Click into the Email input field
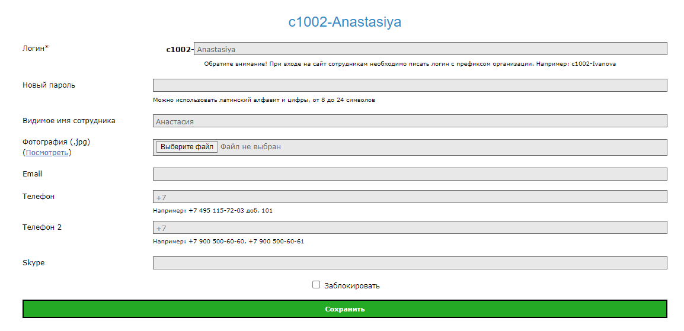Screen dimensions: 684x331 (410, 174)
